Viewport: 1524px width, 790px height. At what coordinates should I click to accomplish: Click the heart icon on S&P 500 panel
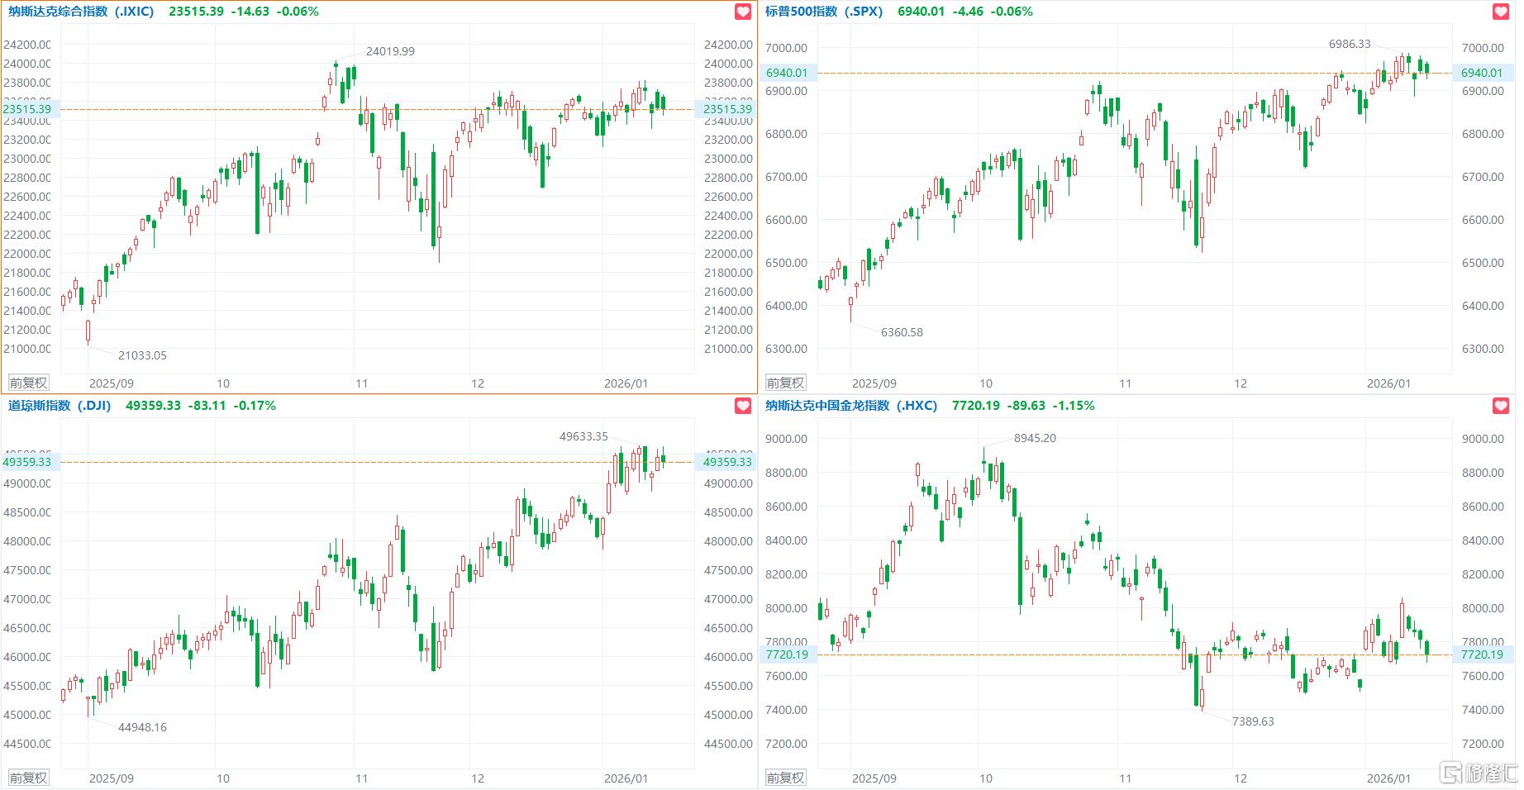pos(1500,12)
